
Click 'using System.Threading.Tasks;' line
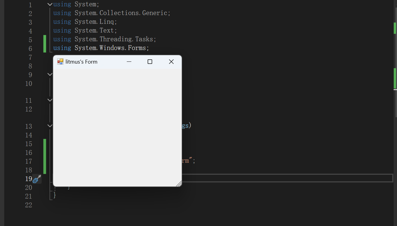pos(105,39)
